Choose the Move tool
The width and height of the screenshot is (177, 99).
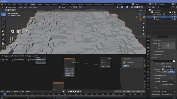click(x=3, y=23)
